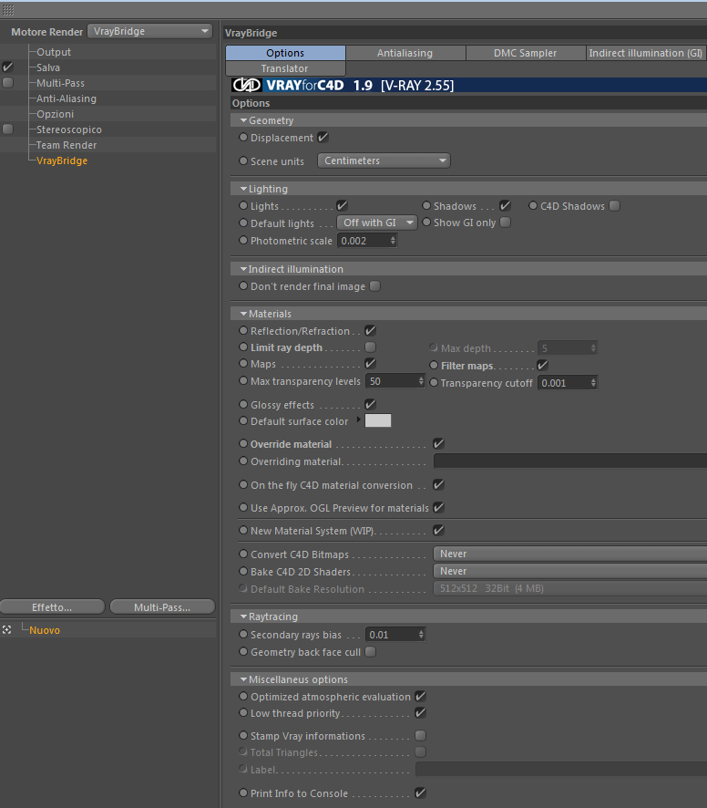Enable Geometry back face cull checkbox

click(370, 652)
